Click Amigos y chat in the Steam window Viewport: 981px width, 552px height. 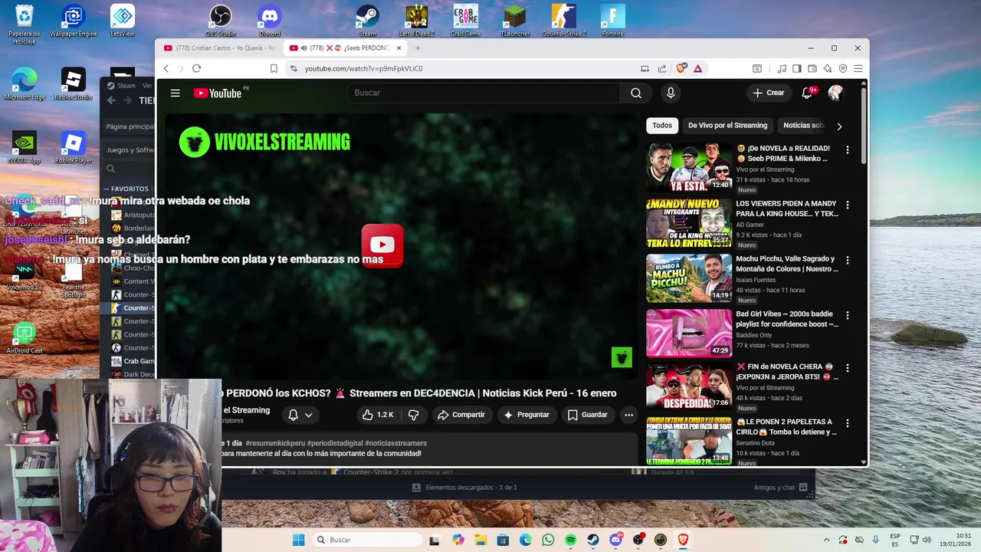click(x=780, y=488)
